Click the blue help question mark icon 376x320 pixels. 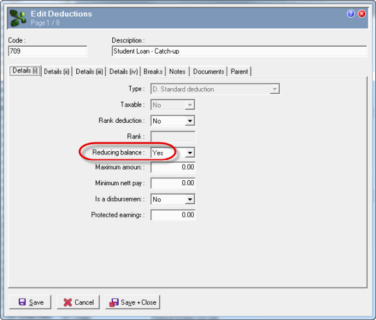click(x=351, y=14)
